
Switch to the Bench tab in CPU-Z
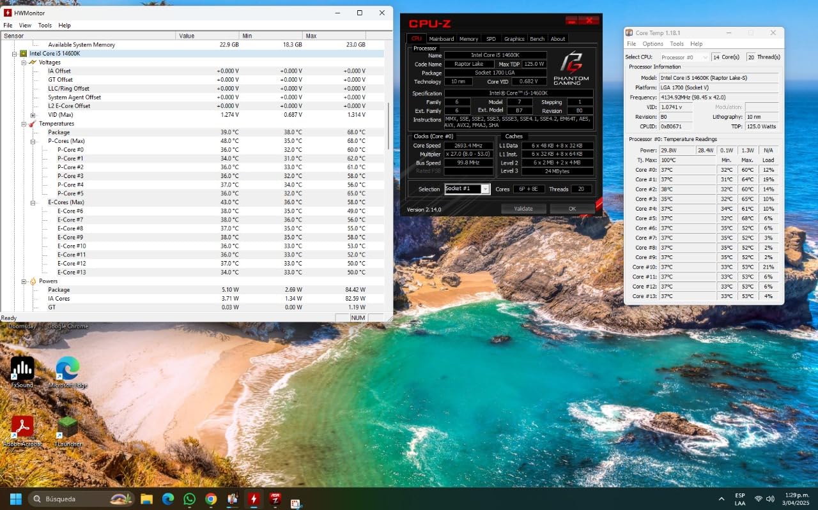pyautogui.click(x=537, y=38)
